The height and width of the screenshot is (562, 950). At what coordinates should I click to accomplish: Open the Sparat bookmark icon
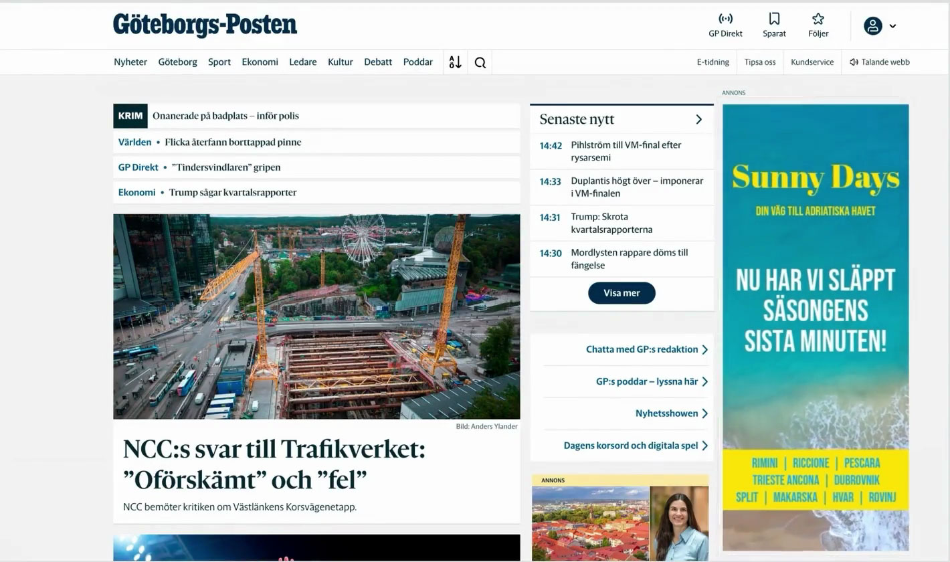coord(774,19)
